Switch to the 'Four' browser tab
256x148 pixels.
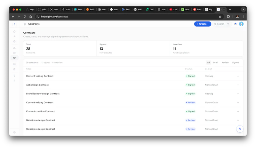pyautogui.click(x=78, y=10)
